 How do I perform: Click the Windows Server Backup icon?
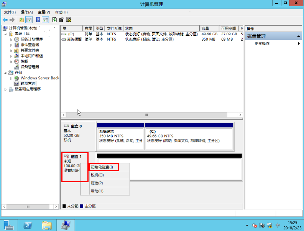[16, 78]
